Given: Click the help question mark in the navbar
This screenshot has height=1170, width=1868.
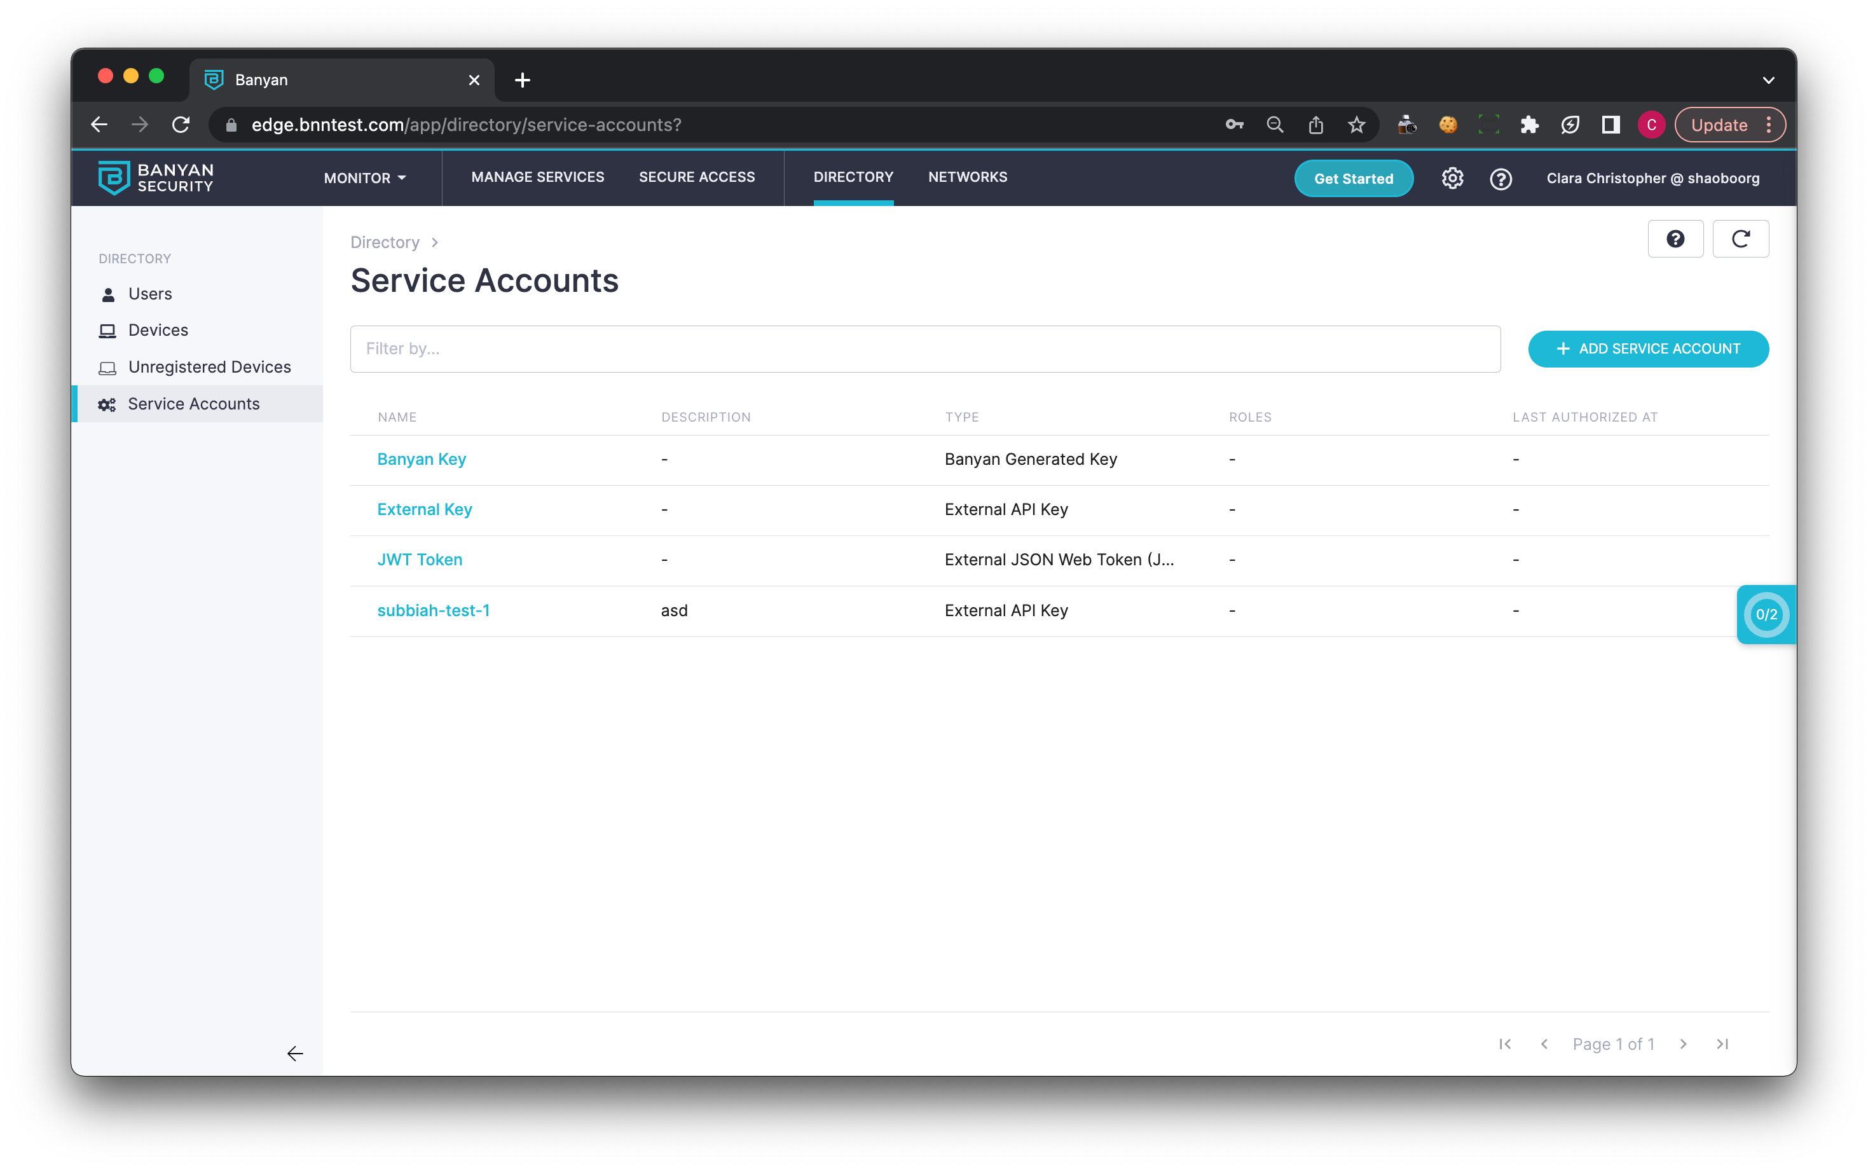Looking at the screenshot, I should click(x=1501, y=179).
